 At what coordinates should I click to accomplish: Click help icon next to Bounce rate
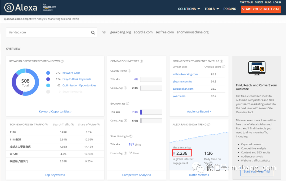127,104
